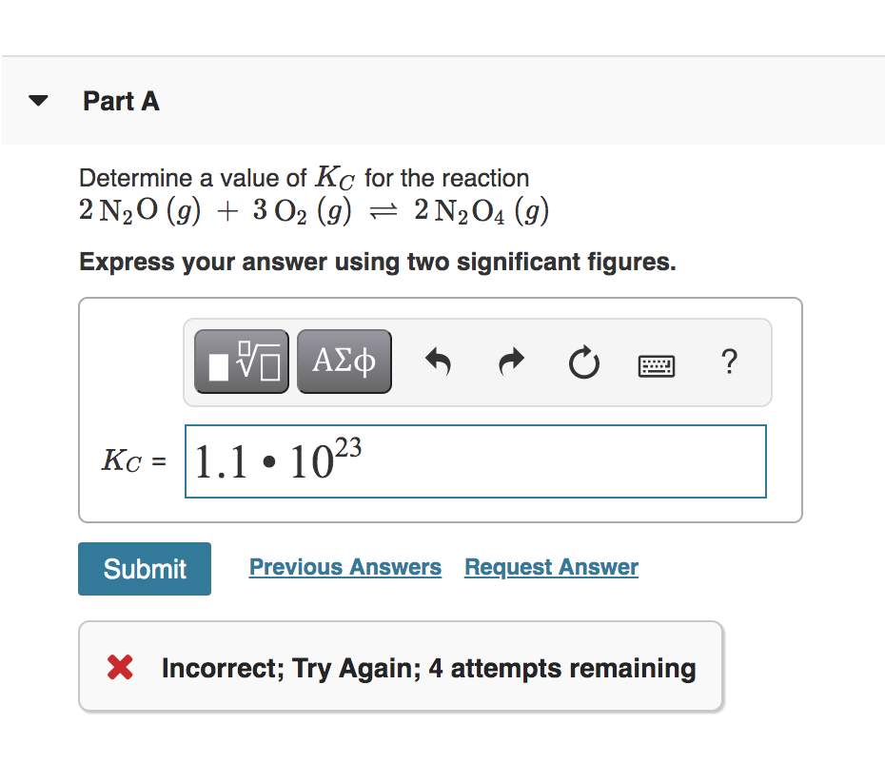This screenshot has width=885, height=763.
Task: Undo the last equation edit
Action: tap(438, 362)
